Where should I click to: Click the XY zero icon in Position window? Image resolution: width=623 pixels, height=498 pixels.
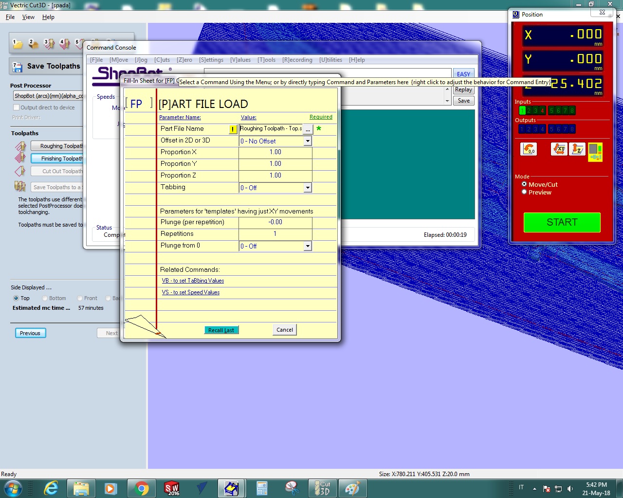pos(559,149)
